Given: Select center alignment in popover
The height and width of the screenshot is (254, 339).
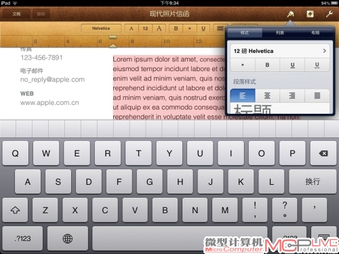Looking at the screenshot, I should (267, 96).
